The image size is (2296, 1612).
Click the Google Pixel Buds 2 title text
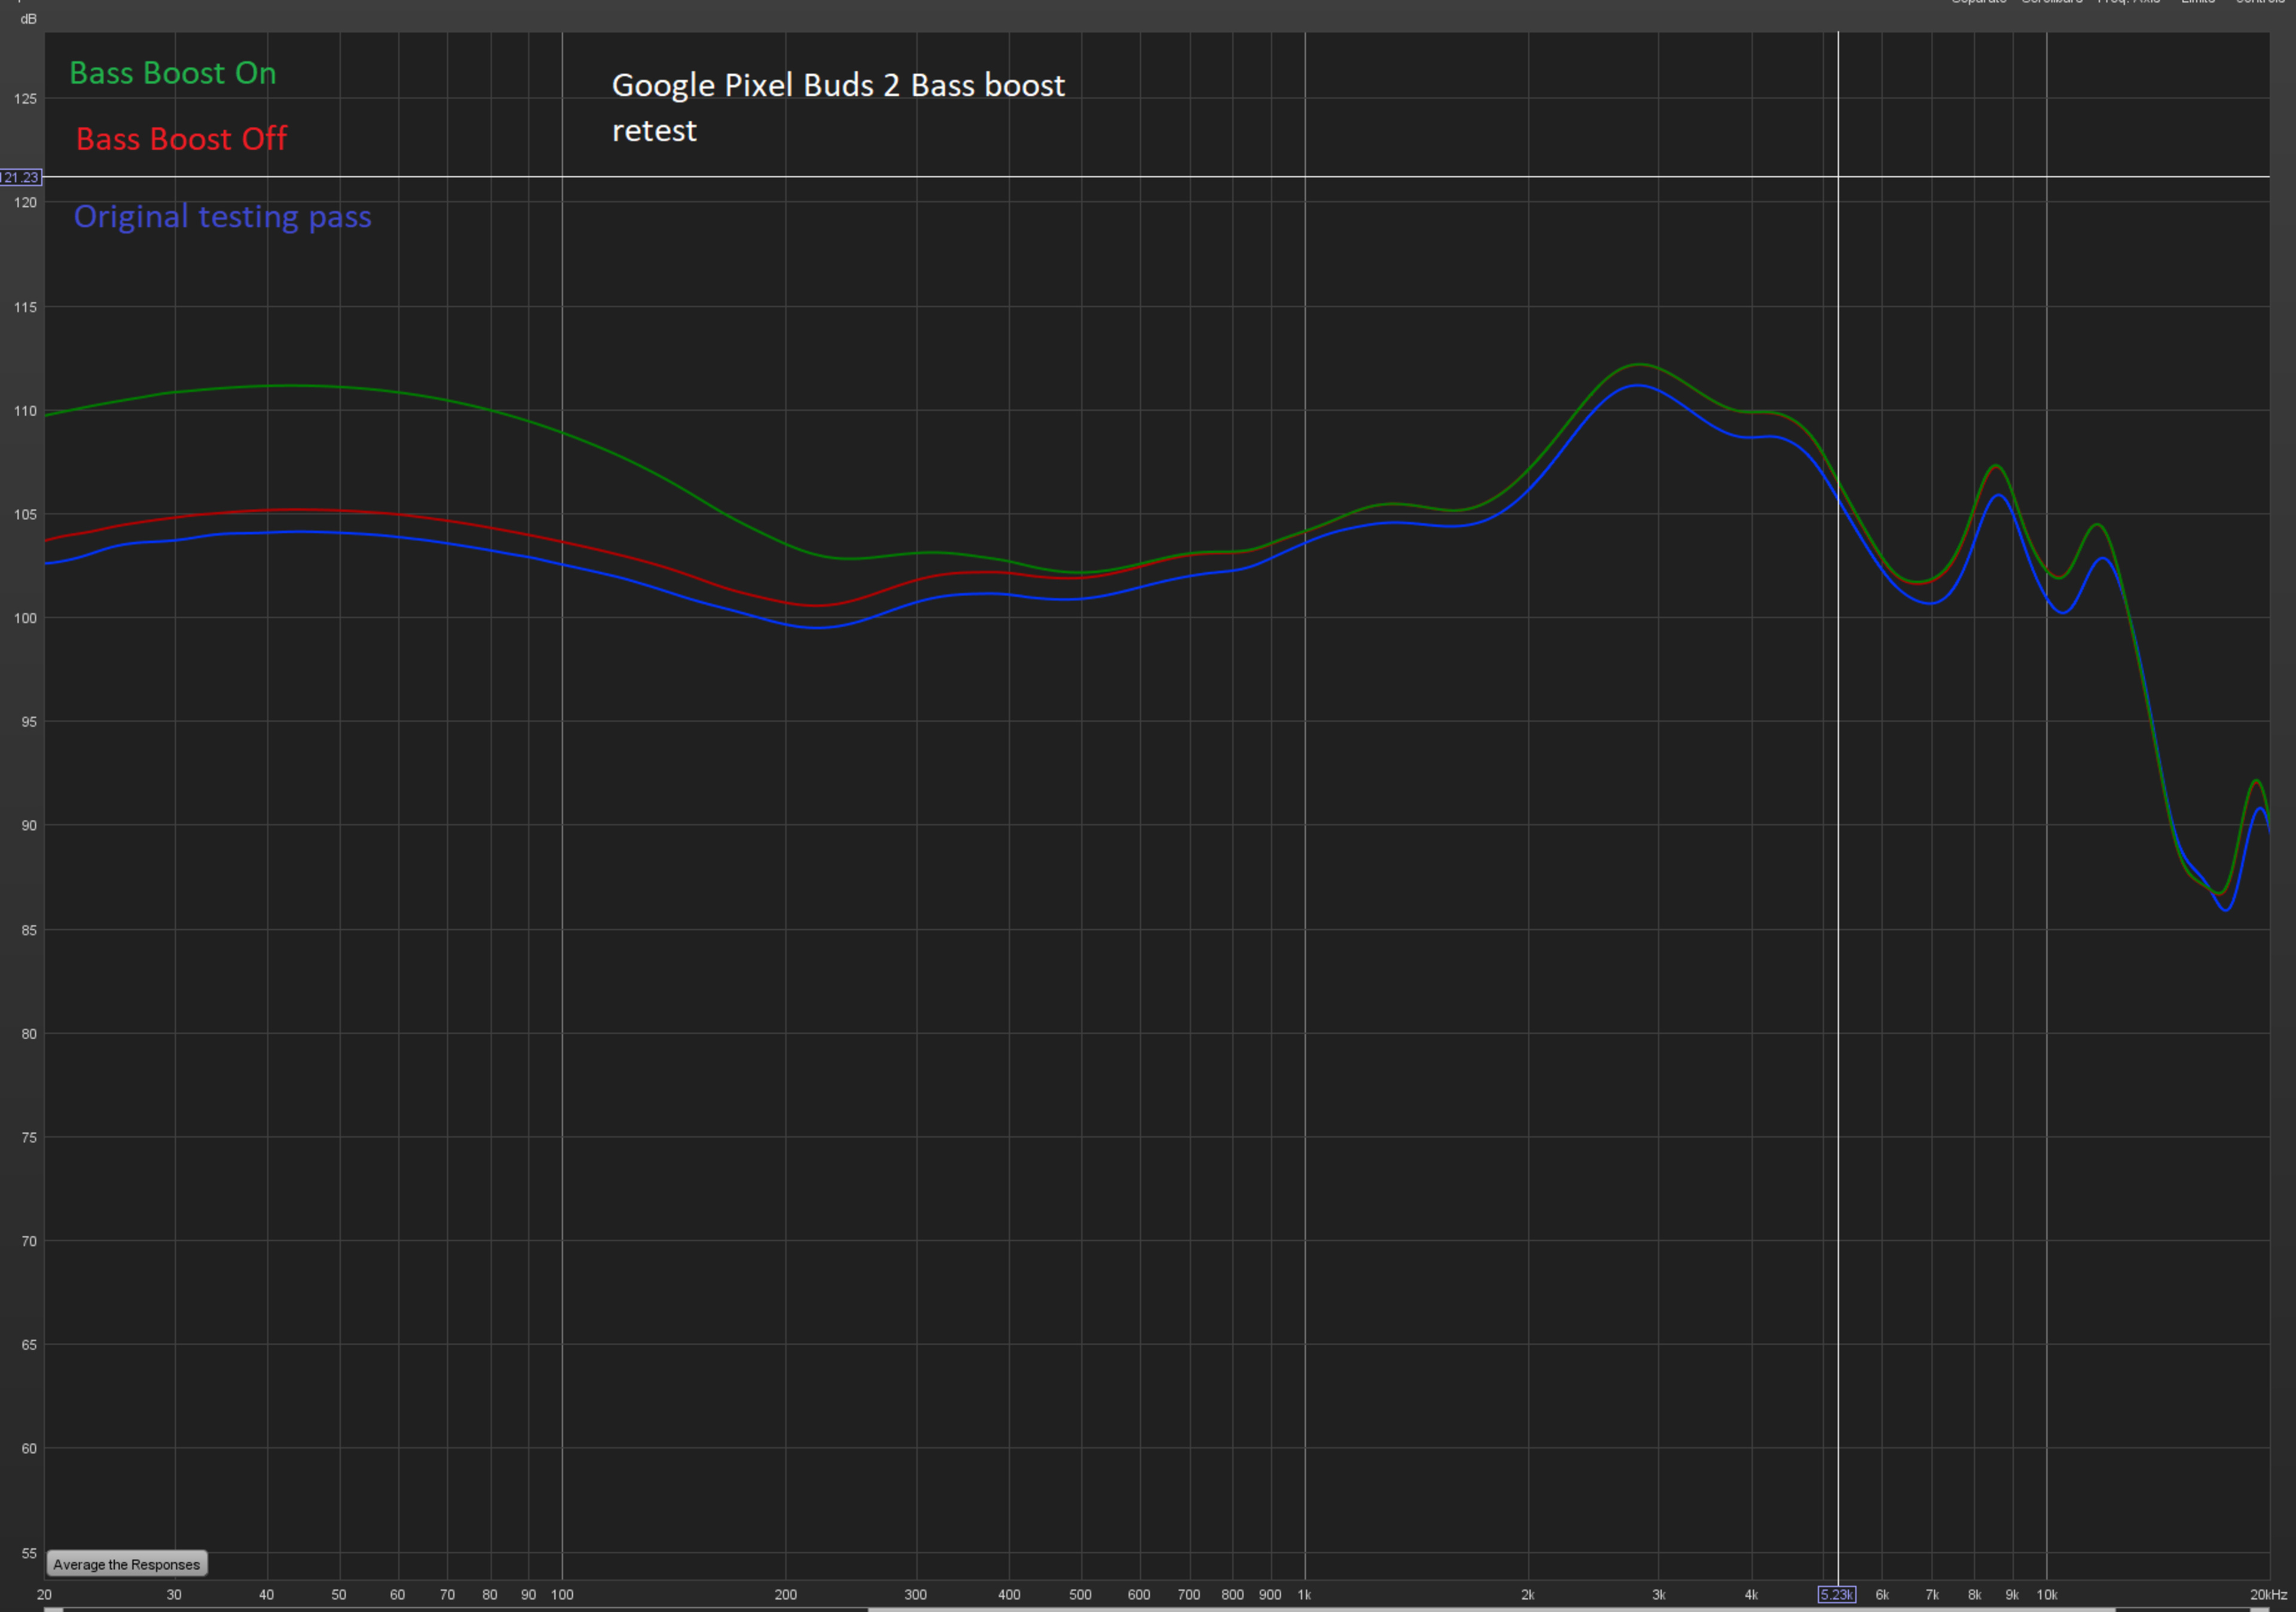(x=838, y=107)
